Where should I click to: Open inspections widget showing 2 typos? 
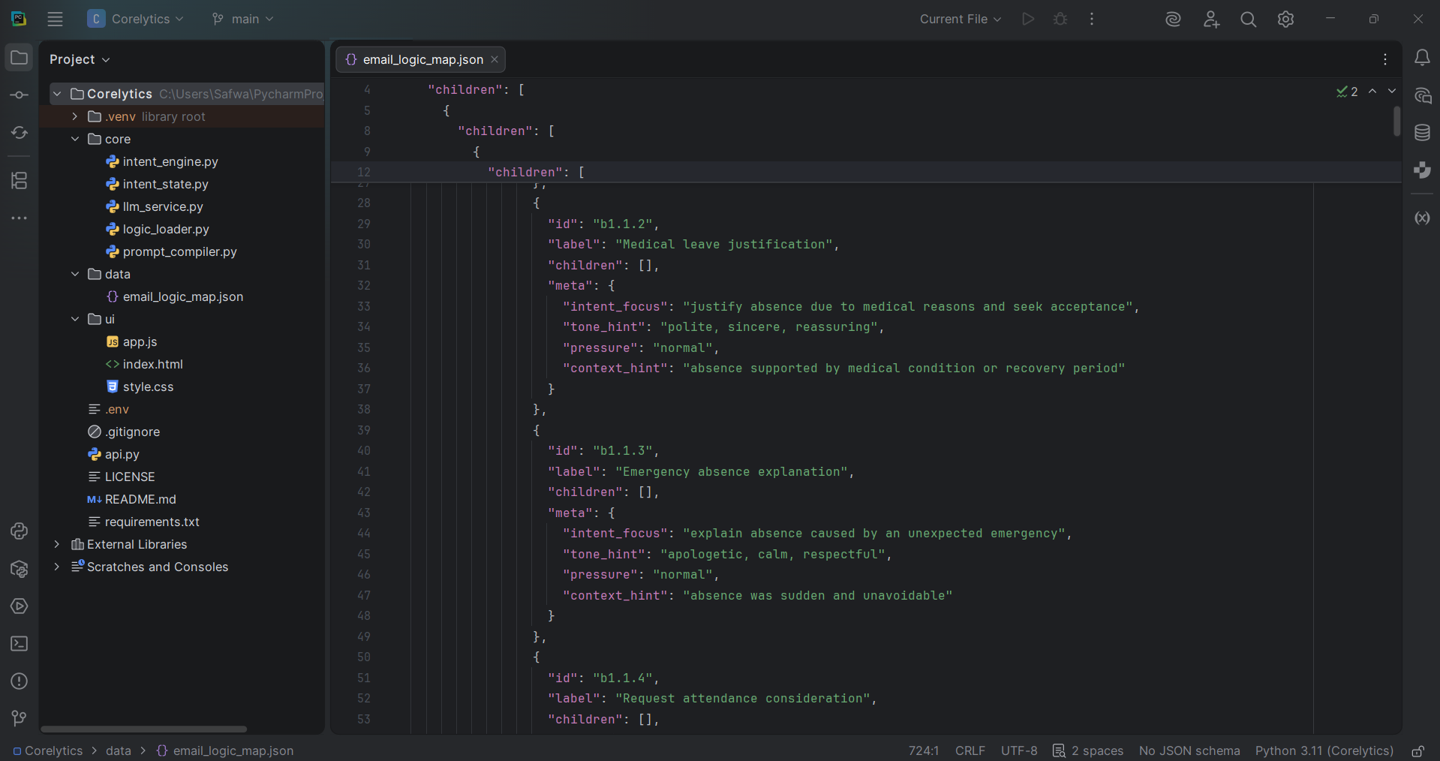(x=1347, y=92)
